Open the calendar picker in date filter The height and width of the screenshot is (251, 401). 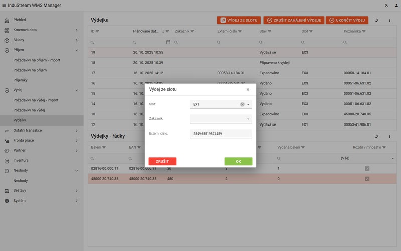[168, 42]
